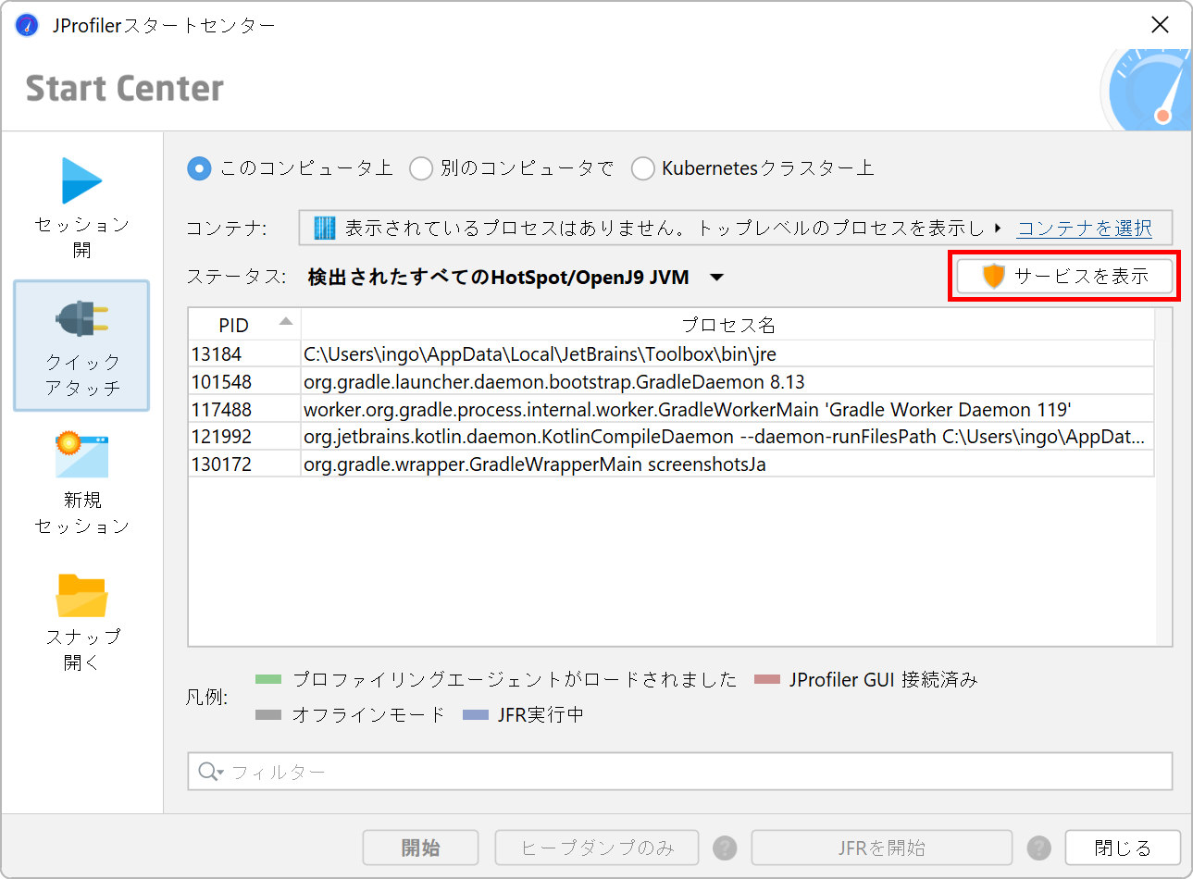Viewport: 1193px width, 879px height.
Task: Select the クイックアタッチ plug icon
Action: coord(81,319)
